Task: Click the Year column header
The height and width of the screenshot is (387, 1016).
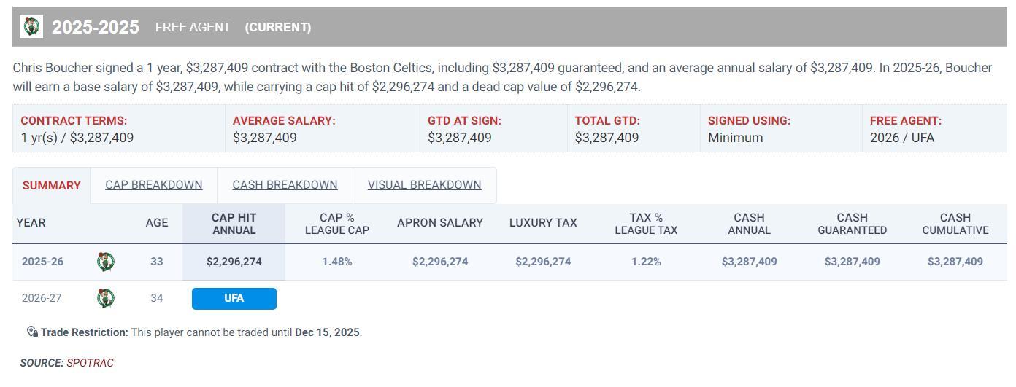Action: (x=31, y=223)
